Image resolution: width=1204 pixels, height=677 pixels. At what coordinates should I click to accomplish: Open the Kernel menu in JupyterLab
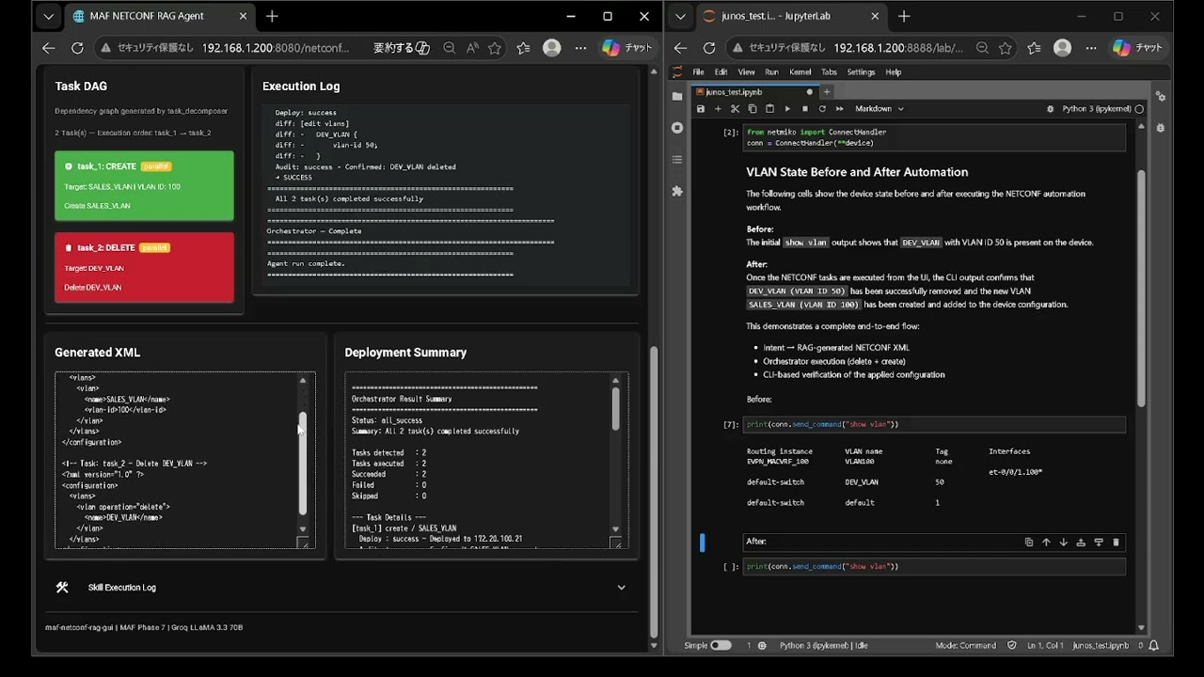(800, 72)
